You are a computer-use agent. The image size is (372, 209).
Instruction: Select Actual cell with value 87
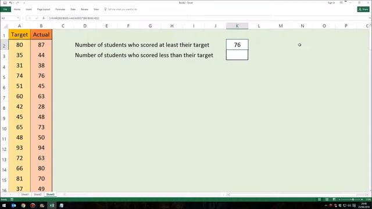click(x=41, y=45)
